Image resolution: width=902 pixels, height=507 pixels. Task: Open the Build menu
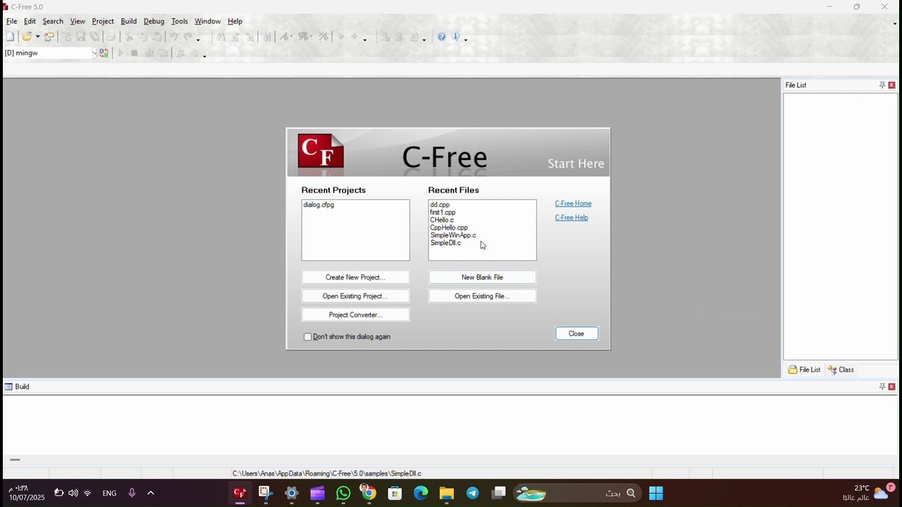point(128,21)
